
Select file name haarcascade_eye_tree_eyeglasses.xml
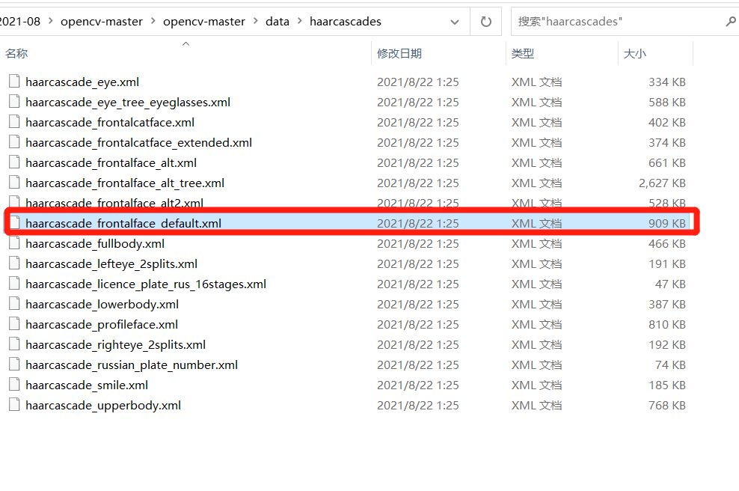tap(128, 103)
